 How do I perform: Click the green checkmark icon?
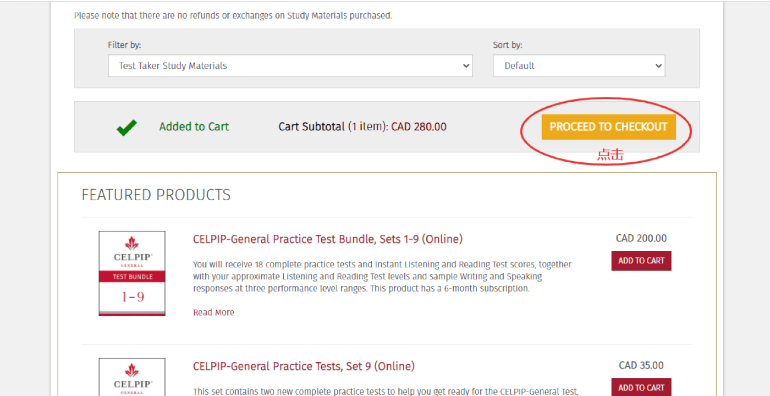[127, 128]
